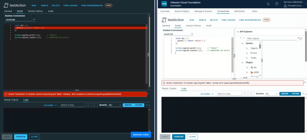This screenshot has height=140, width=307.
Task: Collapse the Plugins tree node
Action: (x=242, y=63)
